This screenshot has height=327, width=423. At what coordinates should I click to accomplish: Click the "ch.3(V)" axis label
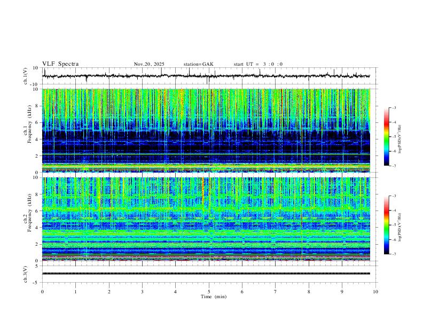26,275
